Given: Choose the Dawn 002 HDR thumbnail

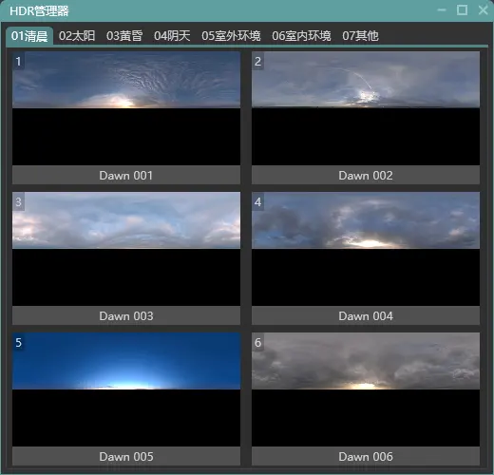Looking at the screenshot, I should [x=366, y=108].
